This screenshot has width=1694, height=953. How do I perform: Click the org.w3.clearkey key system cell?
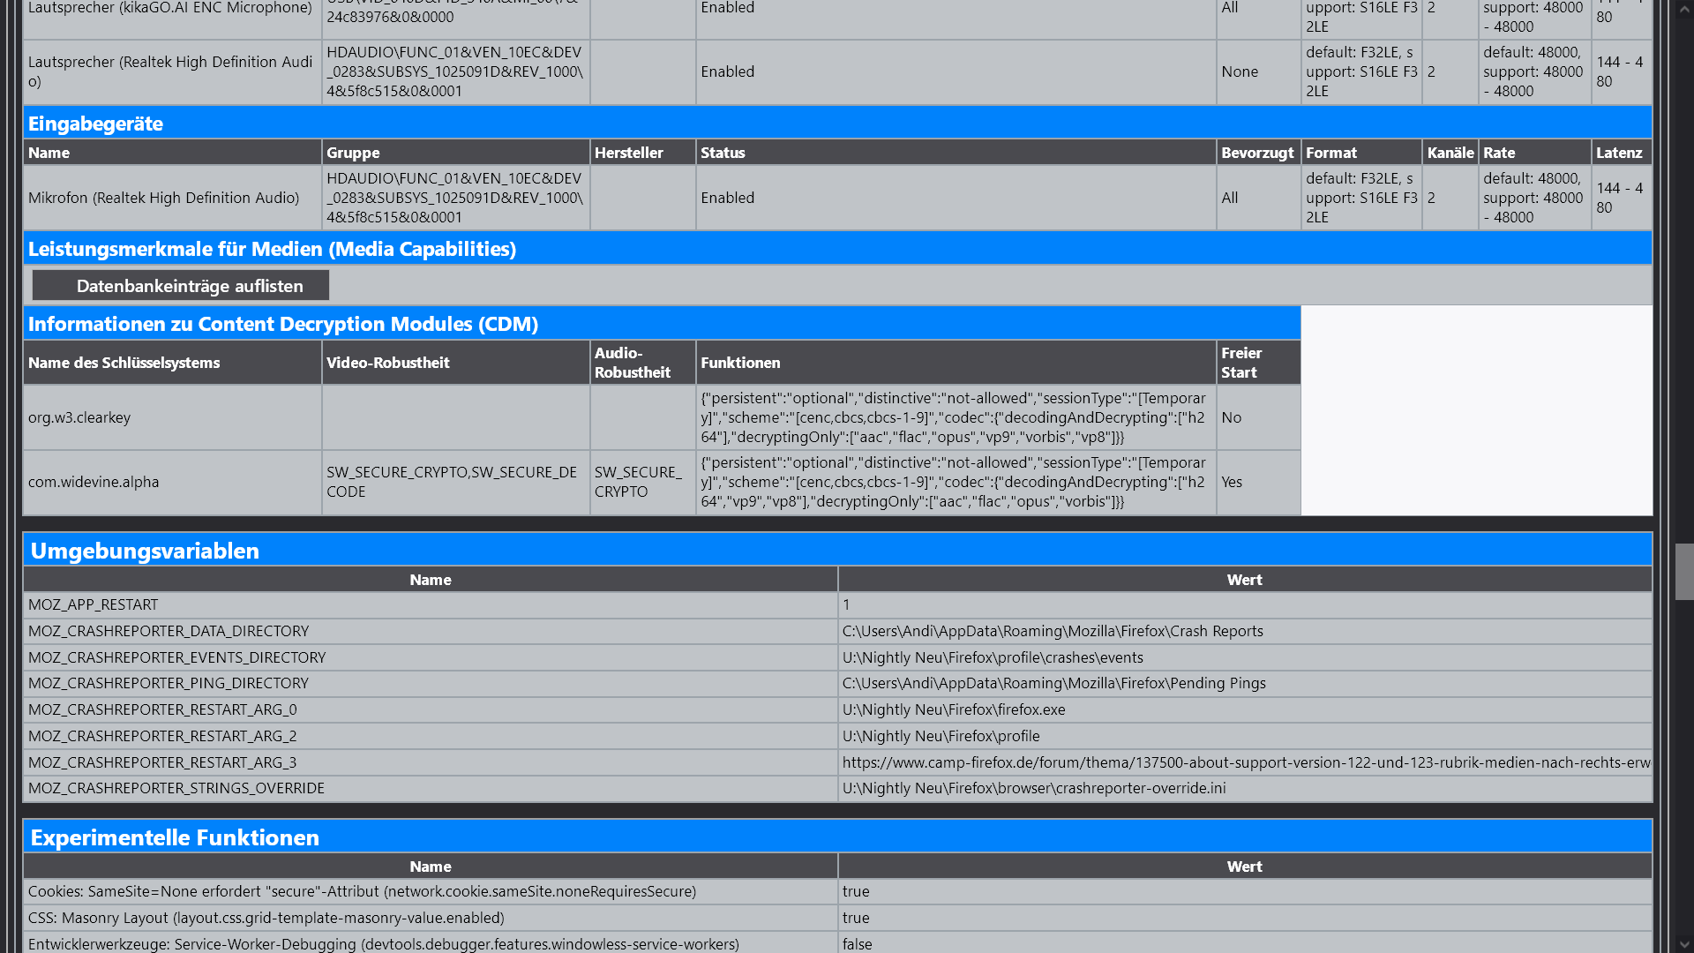click(x=79, y=417)
